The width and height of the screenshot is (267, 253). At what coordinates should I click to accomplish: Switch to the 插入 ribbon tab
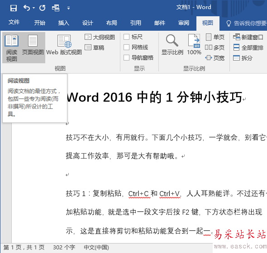pos(64,23)
